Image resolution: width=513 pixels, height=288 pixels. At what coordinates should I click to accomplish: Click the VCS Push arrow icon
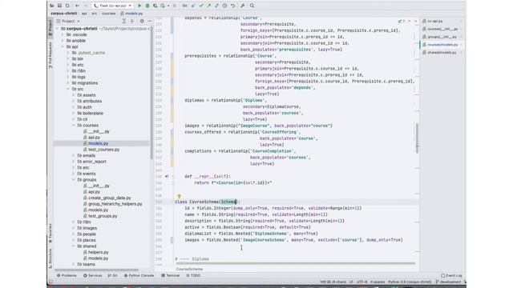coord(208,6)
